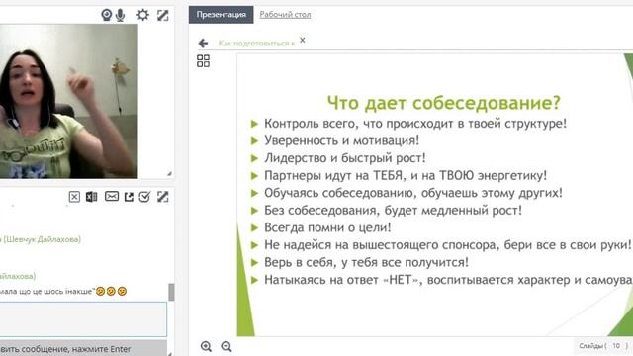Click the chat message input field
Image resolution: width=633 pixels, height=356 pixels.
click(x=83, y=318)
